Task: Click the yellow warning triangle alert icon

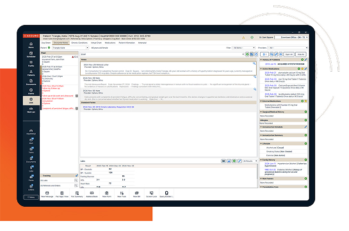Action: point(243,38)
